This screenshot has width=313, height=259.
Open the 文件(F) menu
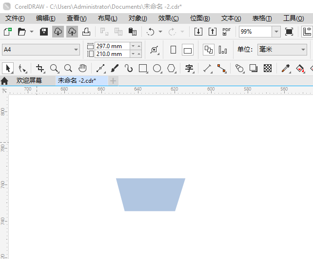(x=15, y=18)
